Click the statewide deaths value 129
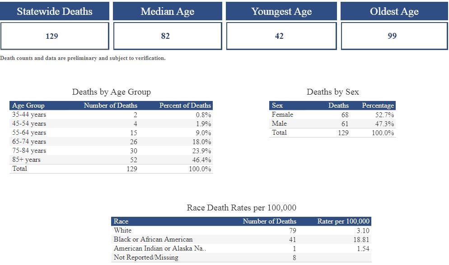449x265 pixels. tap(52, 36)
